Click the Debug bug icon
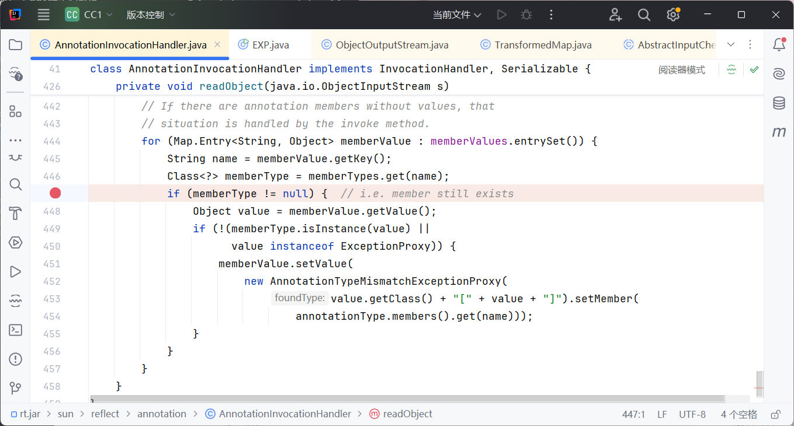 (x=526, y=15)
